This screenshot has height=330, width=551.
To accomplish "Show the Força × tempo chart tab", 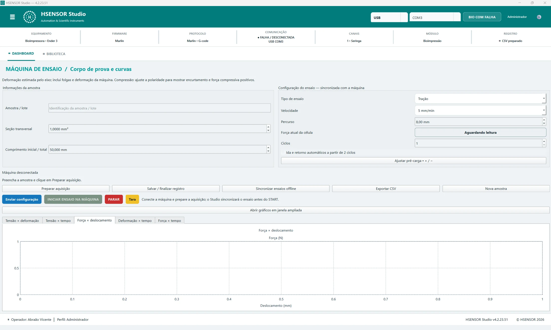I will tap(170, 221).
